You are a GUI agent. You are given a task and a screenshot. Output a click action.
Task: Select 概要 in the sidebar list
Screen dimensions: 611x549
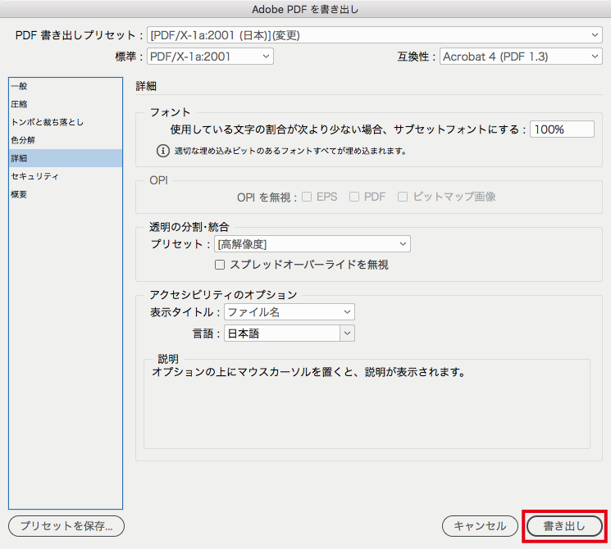(66, 194)
